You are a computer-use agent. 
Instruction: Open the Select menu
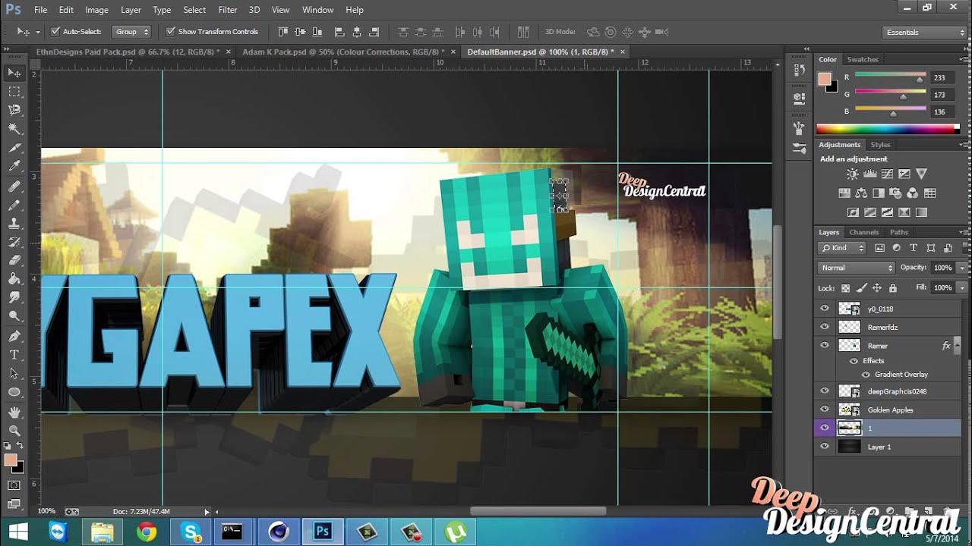[x=194, y=10]
